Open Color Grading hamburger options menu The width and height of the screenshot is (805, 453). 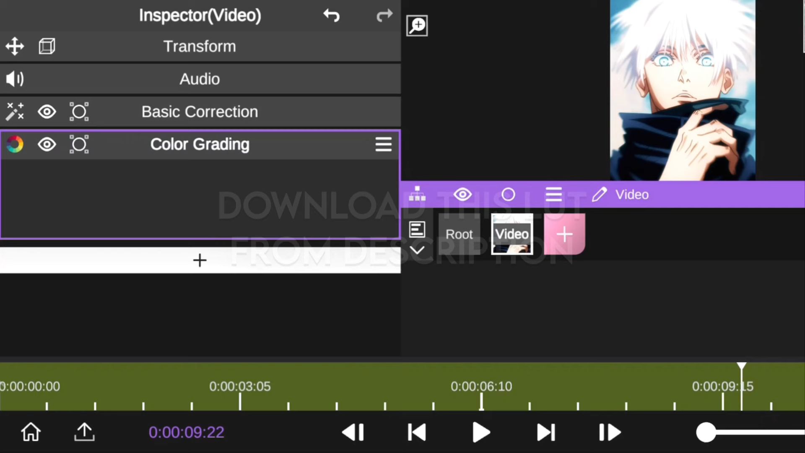tap(383, 144)
